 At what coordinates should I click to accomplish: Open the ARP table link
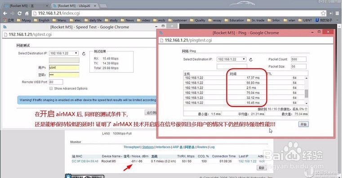pos(178,147)
